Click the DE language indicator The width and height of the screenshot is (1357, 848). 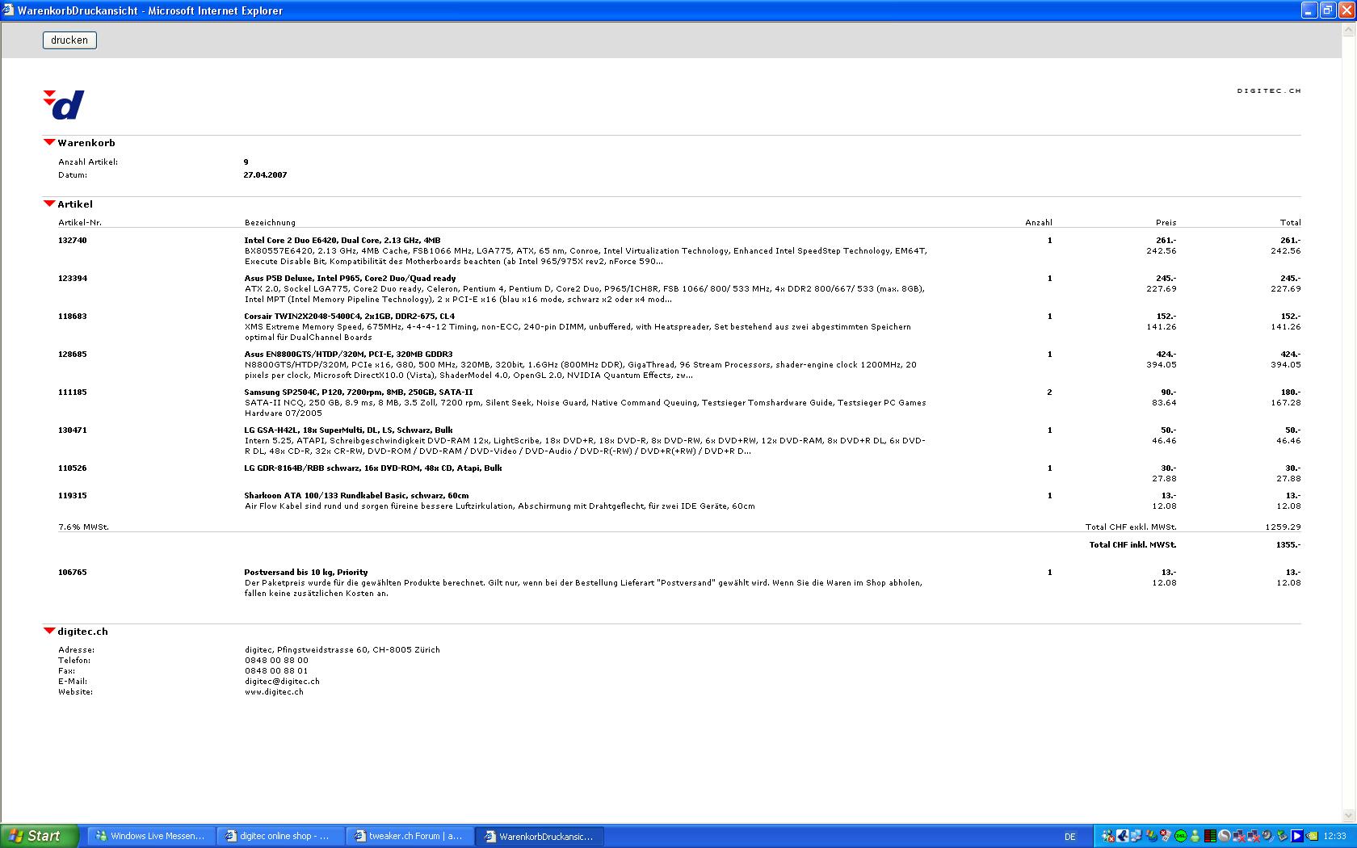pos(1070,837)
